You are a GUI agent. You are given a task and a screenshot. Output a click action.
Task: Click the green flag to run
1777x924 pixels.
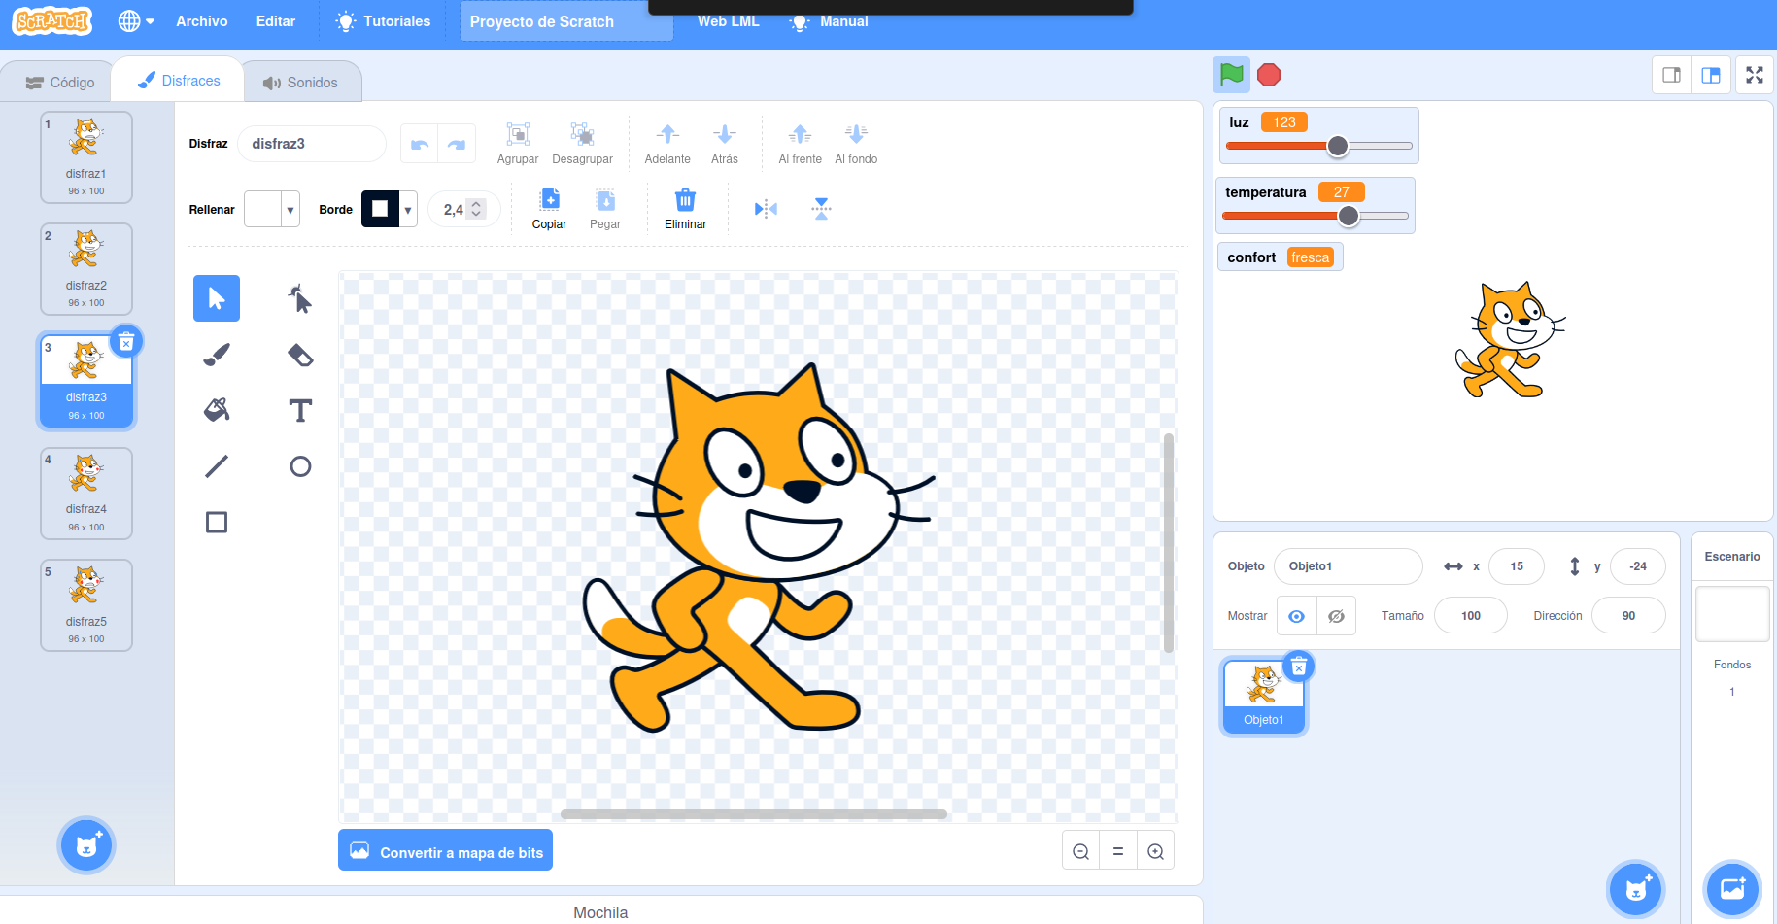1231,75
